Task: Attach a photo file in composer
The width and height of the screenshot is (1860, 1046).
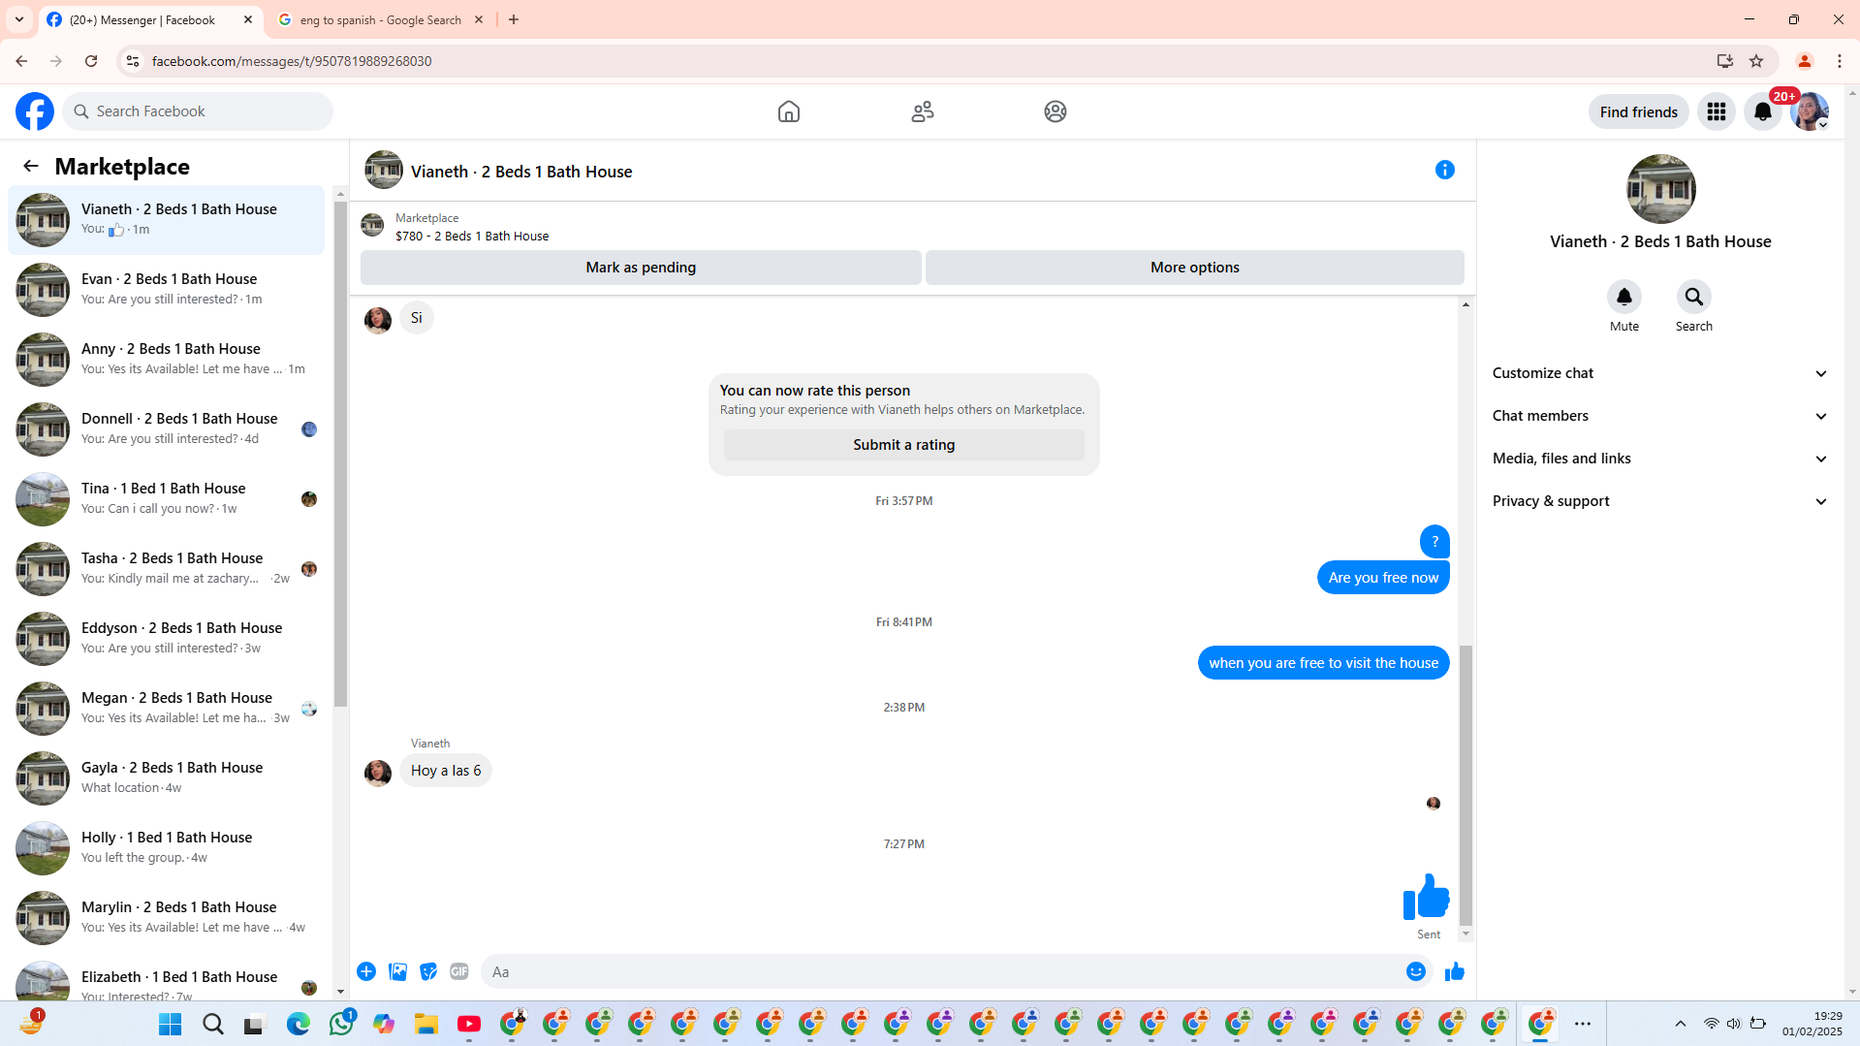Action: tap(397, 971)
